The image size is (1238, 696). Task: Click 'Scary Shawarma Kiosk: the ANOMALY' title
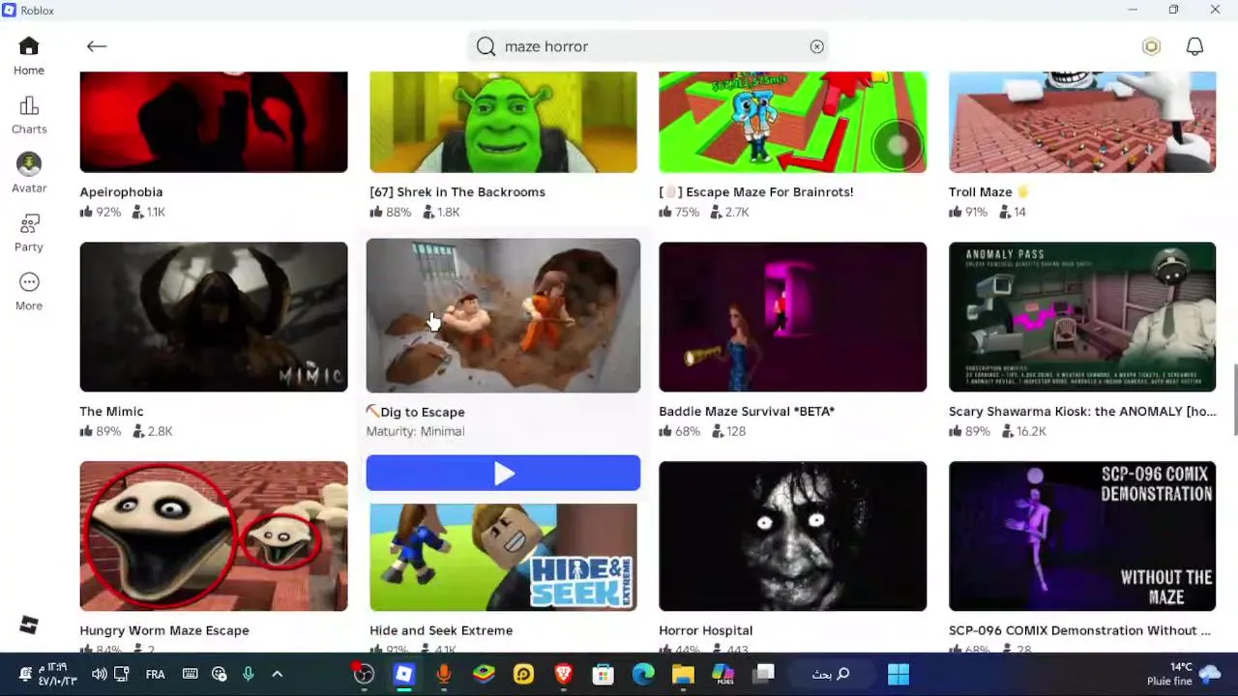(1082, 411)
